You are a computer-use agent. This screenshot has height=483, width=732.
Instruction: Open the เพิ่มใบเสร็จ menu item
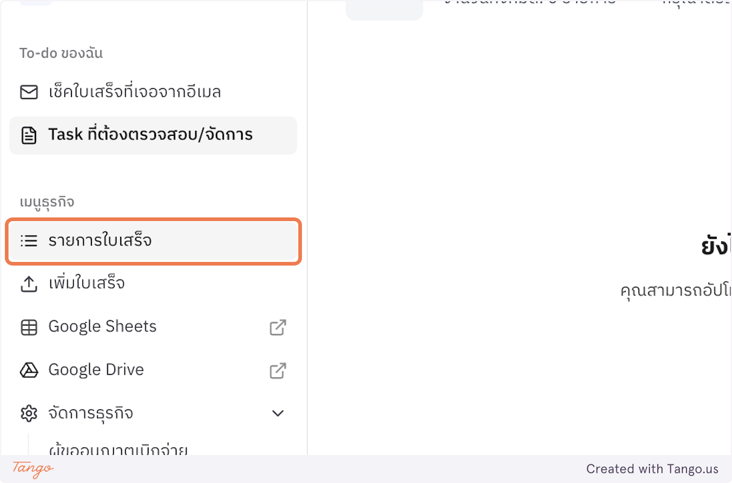pyautogui.click(x=85, y=283)
